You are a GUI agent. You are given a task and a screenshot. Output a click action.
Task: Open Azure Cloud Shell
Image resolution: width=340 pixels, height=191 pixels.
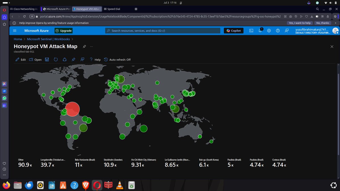tap(251, 31)
